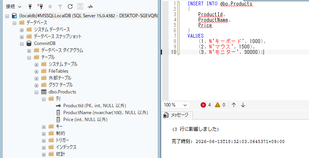309x158 pixels.
Task: Collapse the (localdb)\MSSQLLocalDB server node
Action: (x=7, y=16)
